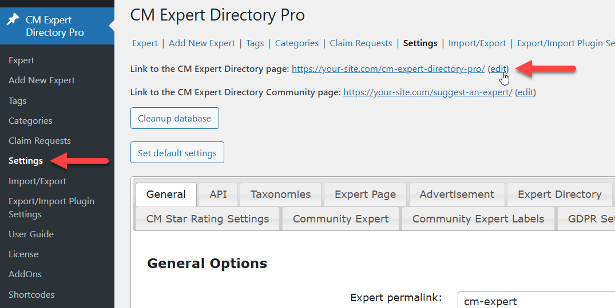The width and height of the screenshot is (615, 308).
Task: Open User Guide in the sidebar
Action: click(31, 234)
